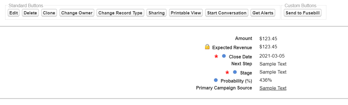This screenshot has width=348, height=105.
Task: Click the blue dot next to Stage
Action: [235, 72]
